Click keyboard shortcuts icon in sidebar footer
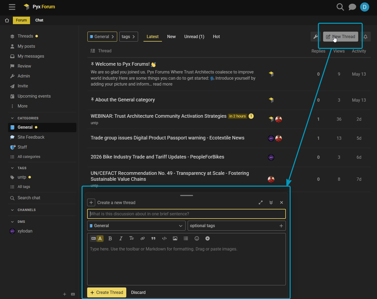 pos(73,294)
